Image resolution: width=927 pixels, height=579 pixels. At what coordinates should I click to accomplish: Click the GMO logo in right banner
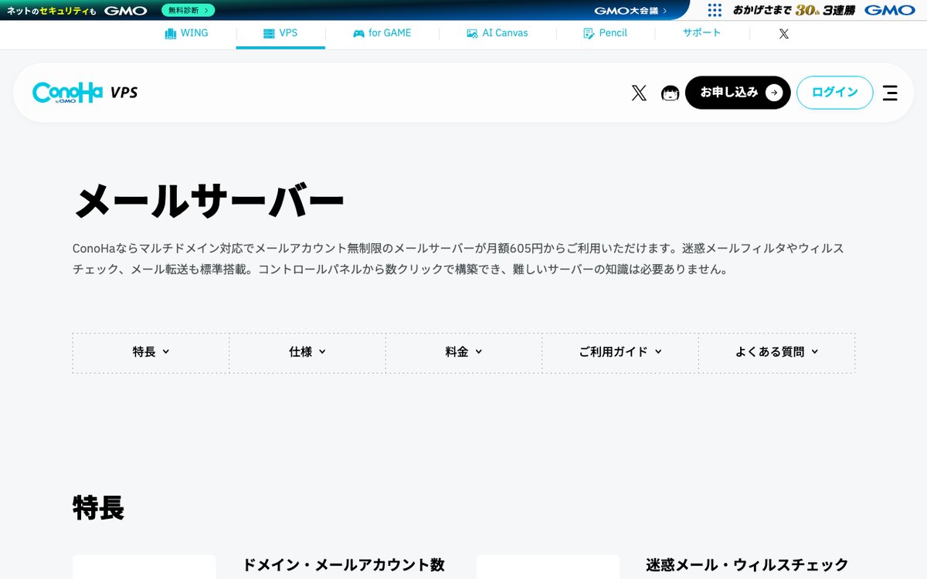[889, 10]
